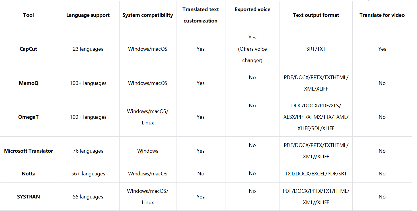
Task: Click the "23 languages" cell
Action: (88, 49)
